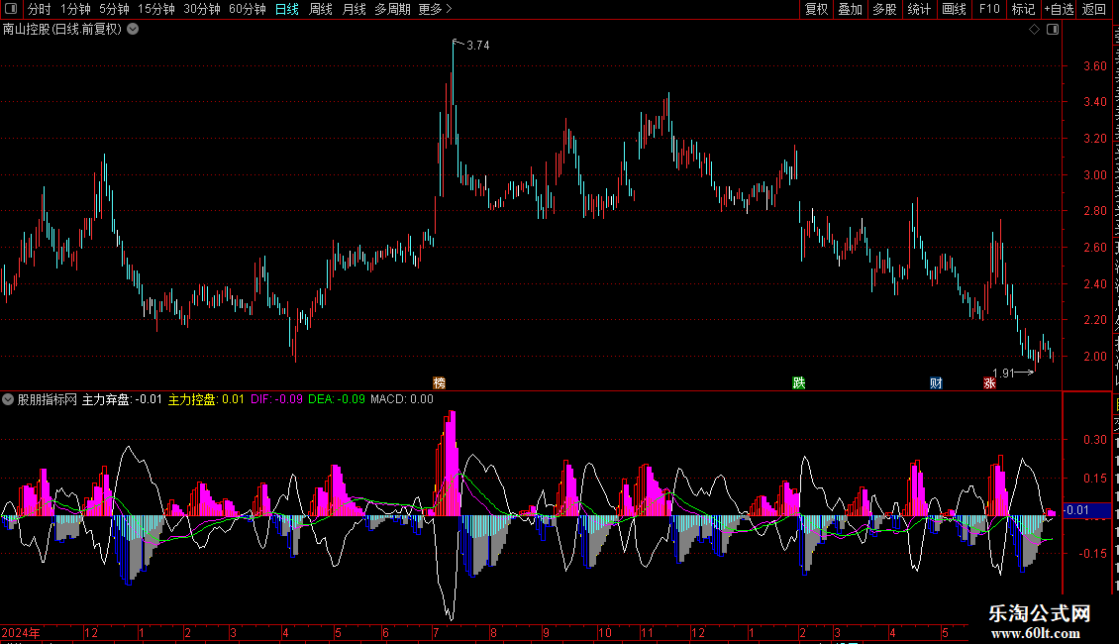Open the 统计 statistics tool
This screenshot has height=644, width=1119.
[x=919, y=9]
